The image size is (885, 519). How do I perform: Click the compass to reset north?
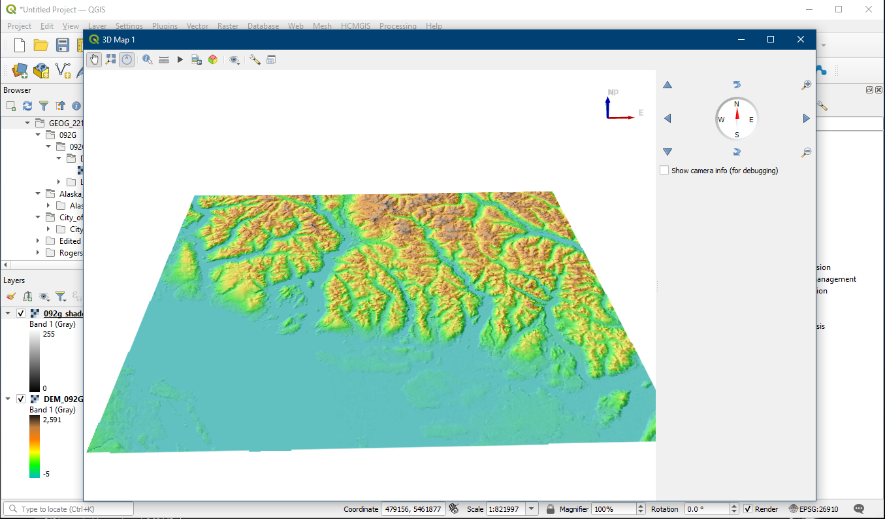tap(737, 119)
